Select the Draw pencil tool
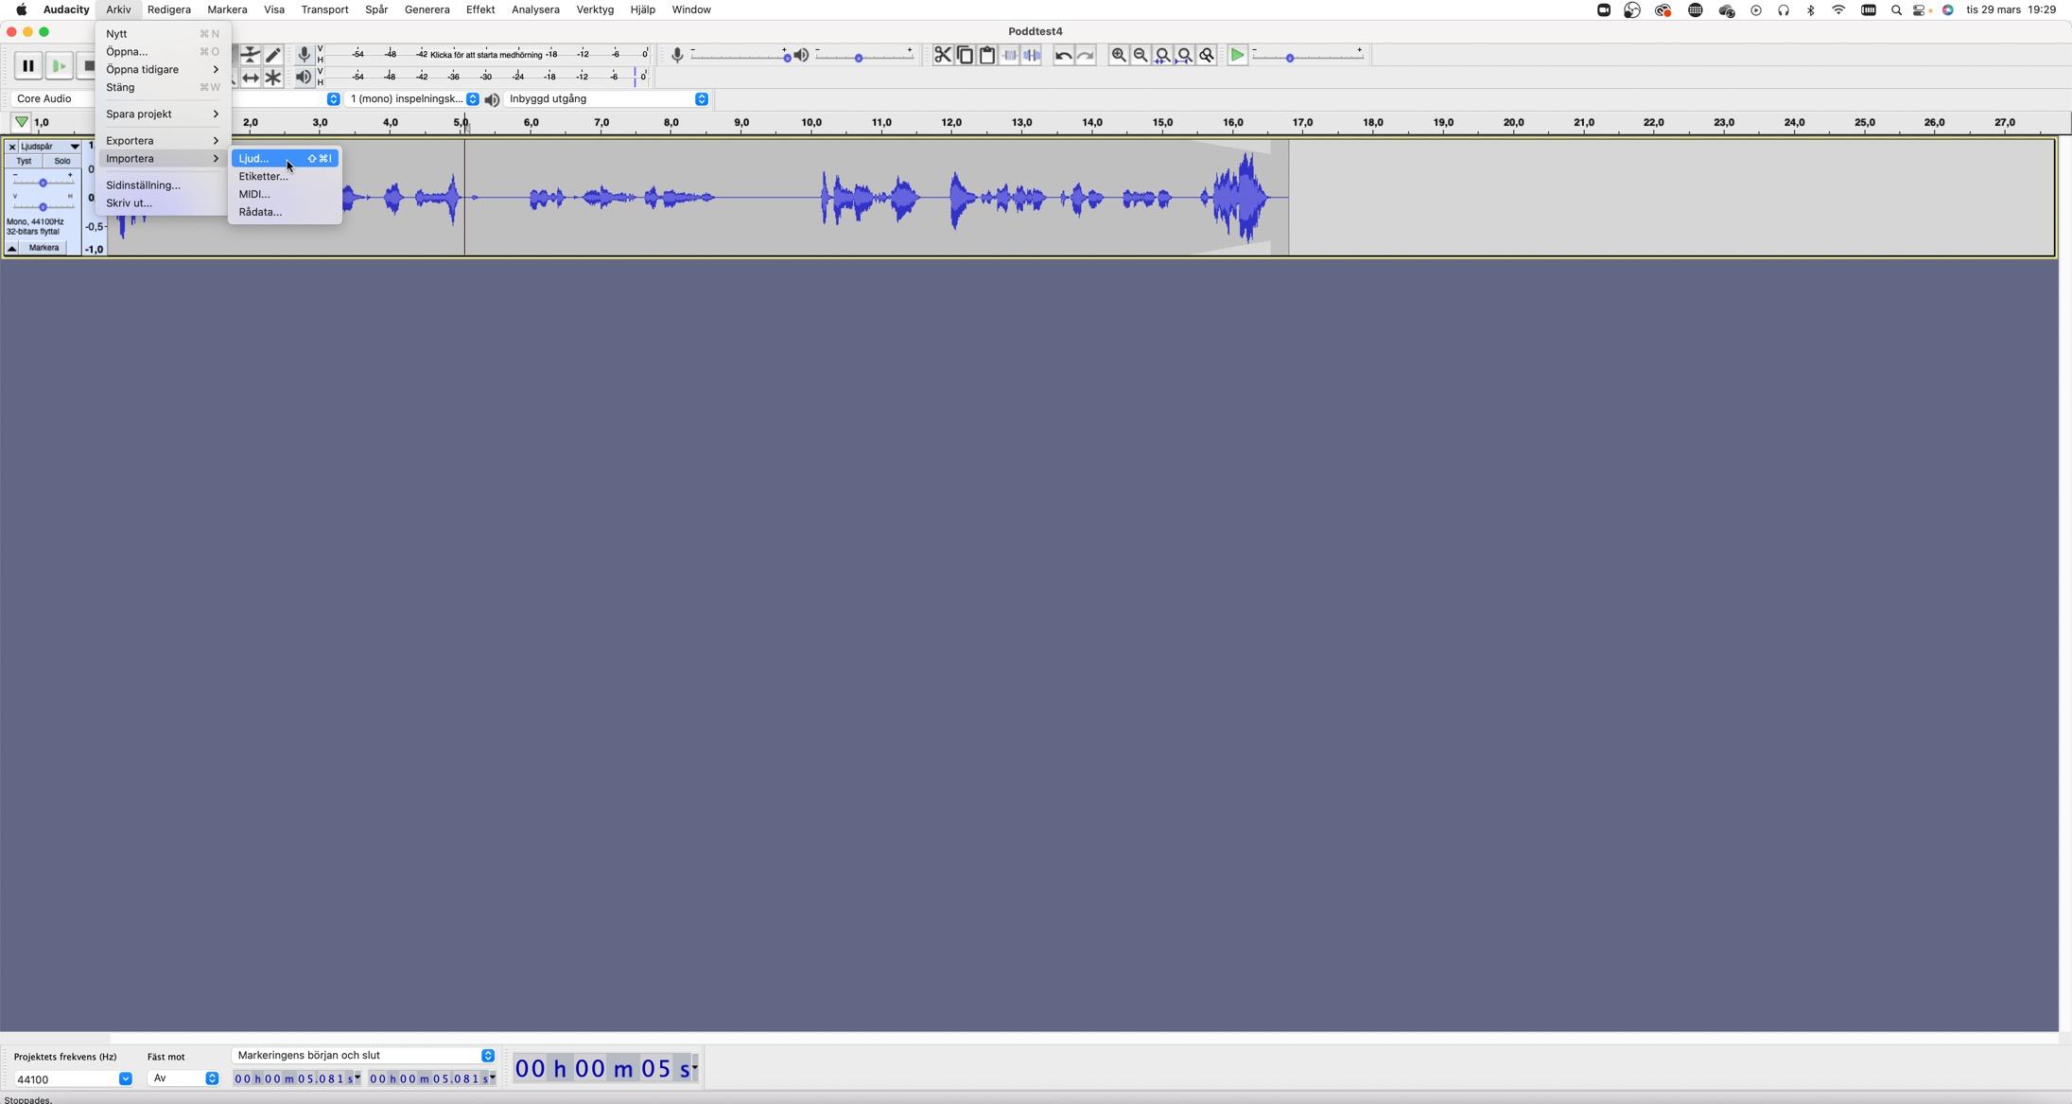Screen dimensions: 2072x1104 click(273, 56)
